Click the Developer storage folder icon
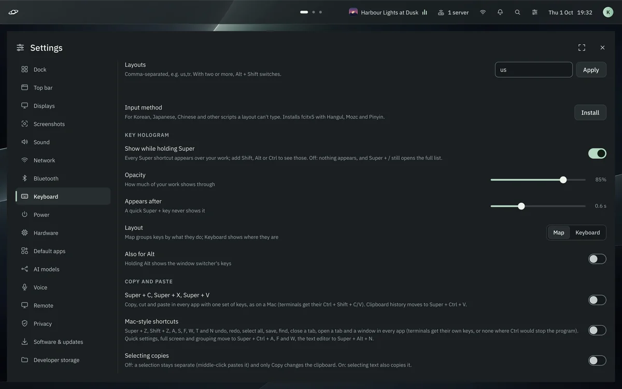622x389 pixels. (x=24, y=360)
